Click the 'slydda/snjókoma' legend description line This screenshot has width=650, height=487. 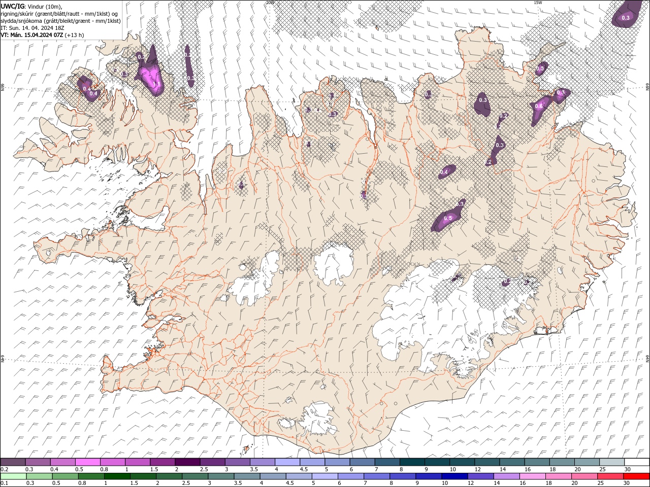(x=60, y=21)
